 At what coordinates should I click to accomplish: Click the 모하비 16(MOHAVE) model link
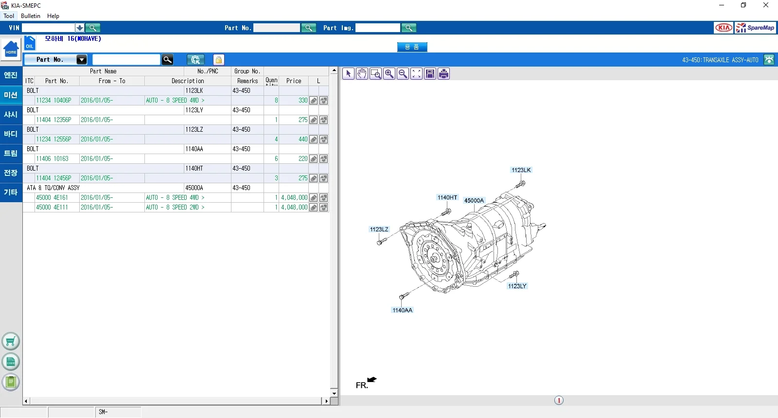pyautogui.click(x=73, y=39)
